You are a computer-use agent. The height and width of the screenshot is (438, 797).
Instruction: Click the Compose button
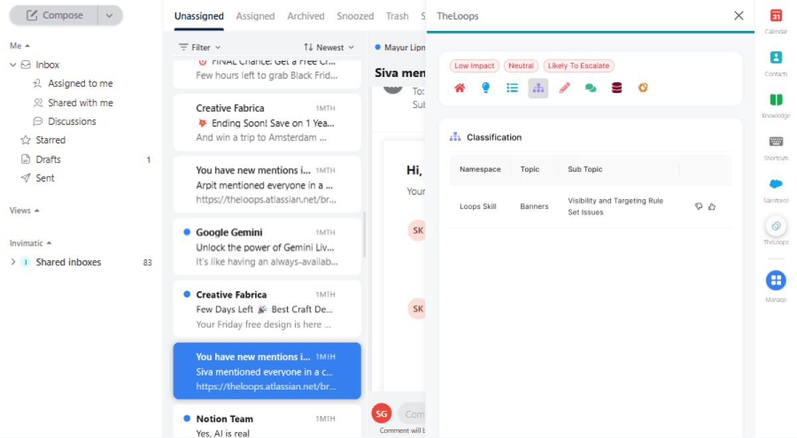pos(53,15)
